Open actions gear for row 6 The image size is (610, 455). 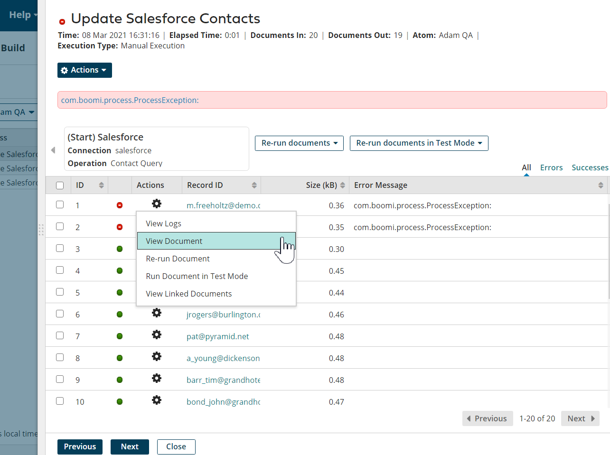point(157,313)
